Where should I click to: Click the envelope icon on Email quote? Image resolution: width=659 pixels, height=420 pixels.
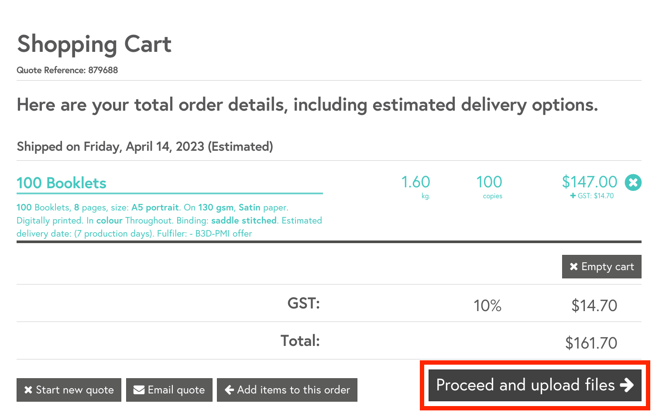(x=139, y=390)
